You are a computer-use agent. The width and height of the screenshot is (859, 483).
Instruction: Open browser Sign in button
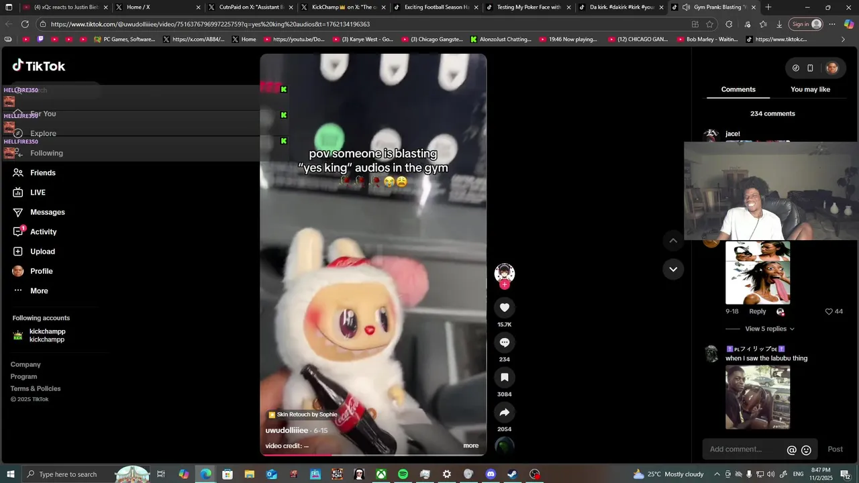[x=805, y=24]
